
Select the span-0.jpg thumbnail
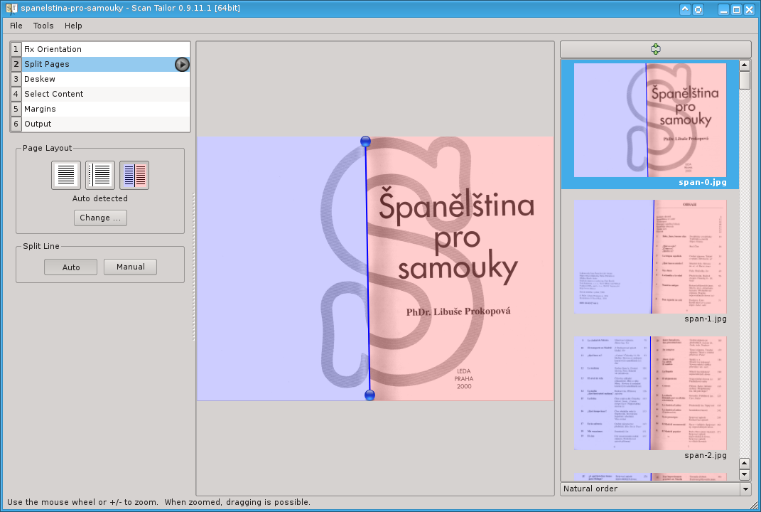pos(650,120)
